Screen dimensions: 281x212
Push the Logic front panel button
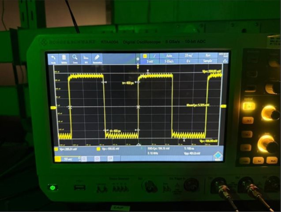(245, 161)
